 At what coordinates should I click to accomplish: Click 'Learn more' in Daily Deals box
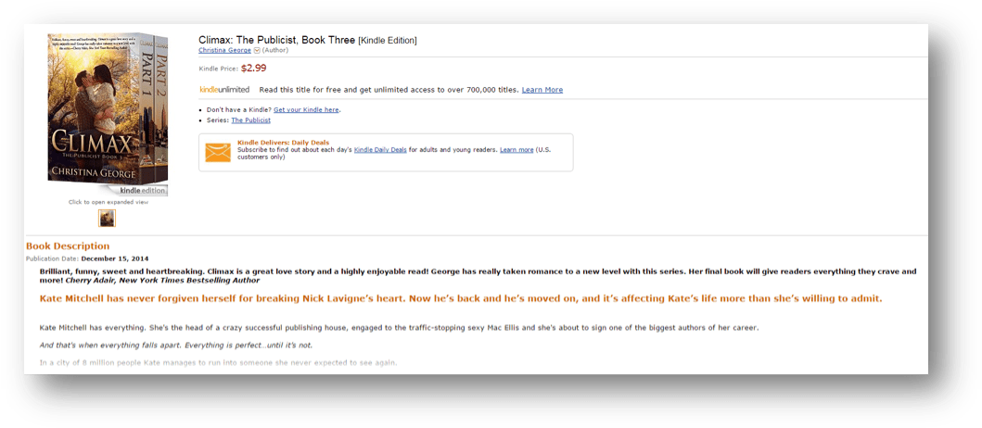coord(517,150)
